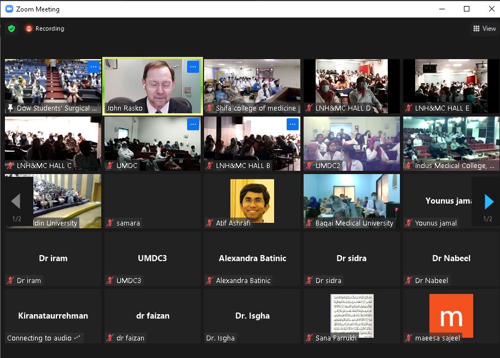This screenshot has width=500, height=358.
Task: Click the muted mic icon for Dr iram
Action: [x=10, y=280]
